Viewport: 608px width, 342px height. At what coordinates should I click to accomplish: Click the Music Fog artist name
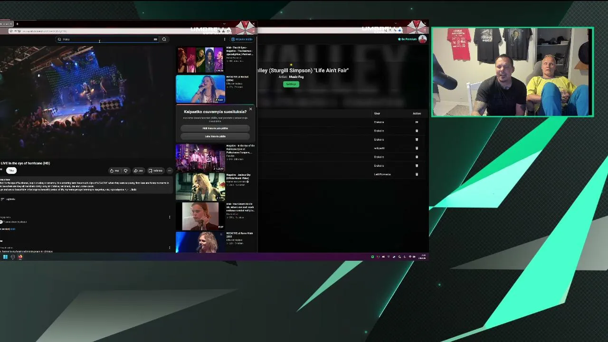point(296,77)
